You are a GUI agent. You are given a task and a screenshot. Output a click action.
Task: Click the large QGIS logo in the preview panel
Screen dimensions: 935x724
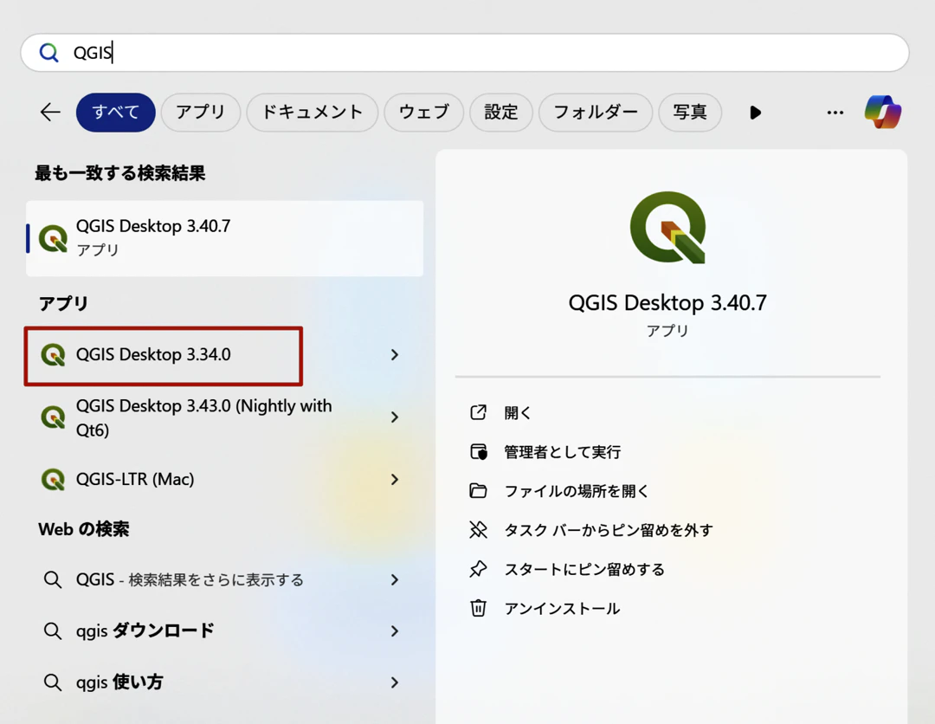click(x=668, y=227)
